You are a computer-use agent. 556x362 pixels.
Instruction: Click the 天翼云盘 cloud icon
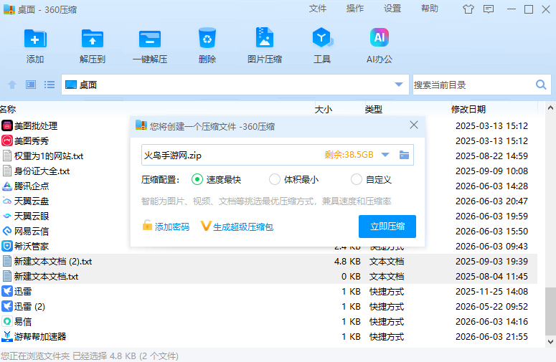(x=7, y=201)
